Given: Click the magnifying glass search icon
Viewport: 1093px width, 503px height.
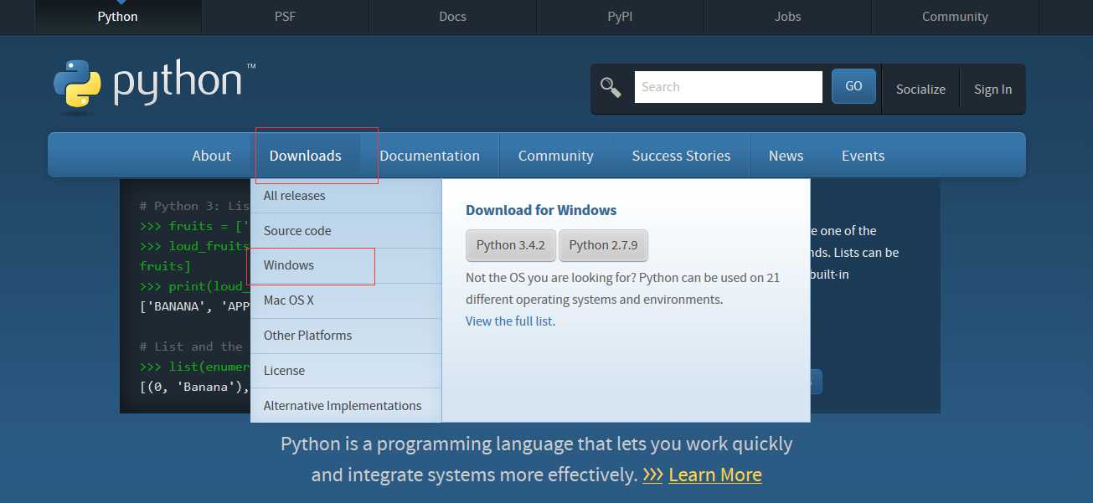Looking at the screenshot, I should (x=611, y=87).
